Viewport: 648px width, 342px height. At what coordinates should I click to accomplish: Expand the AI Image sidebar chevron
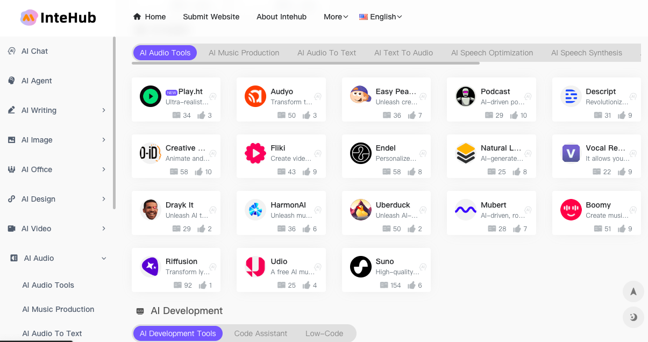pos(104,140)
